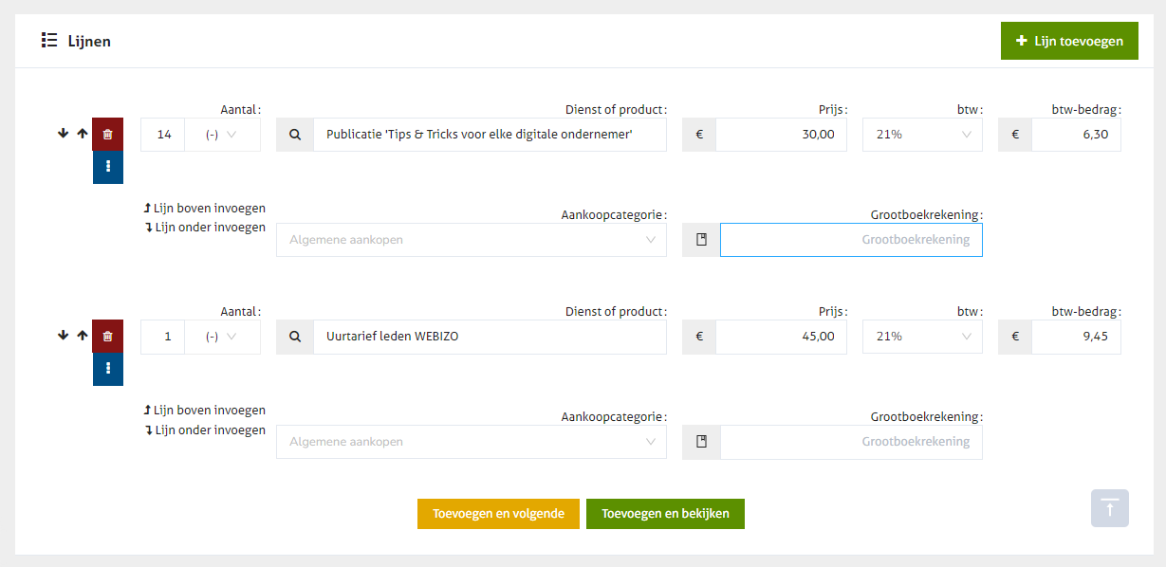The height and width of the screenshot is (567, 1166).
Task: Search product for the Publicatie line
Action: (295, 135)
